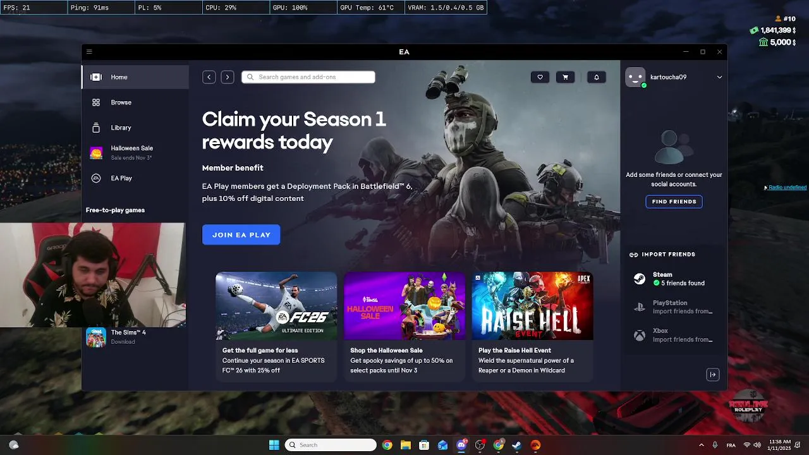Open the EA app taskbar icon

coord(535,445)
